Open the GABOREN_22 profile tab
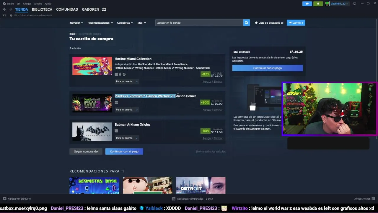 [x=94, y=9]
